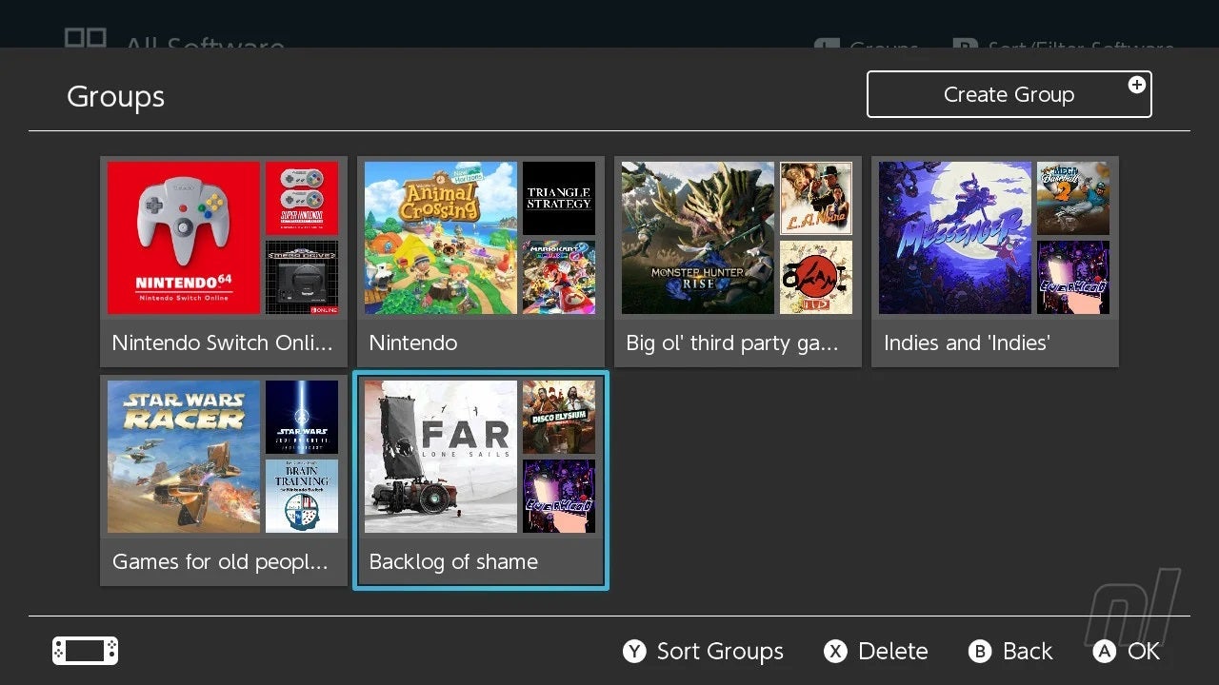The image size is (1219, 685).
Task: Select the Animal Crossing thumbnail
Action: pyautogui.click(x=441, y=238)
